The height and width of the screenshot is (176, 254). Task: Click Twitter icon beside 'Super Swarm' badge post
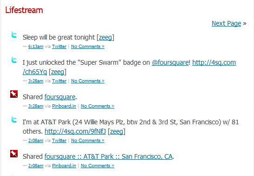point(14,60)
